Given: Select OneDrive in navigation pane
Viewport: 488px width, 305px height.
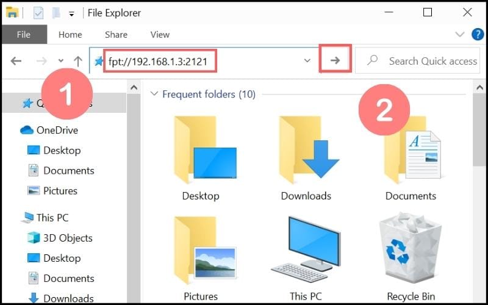Looking at the screenshot, I should click(57, 130).
